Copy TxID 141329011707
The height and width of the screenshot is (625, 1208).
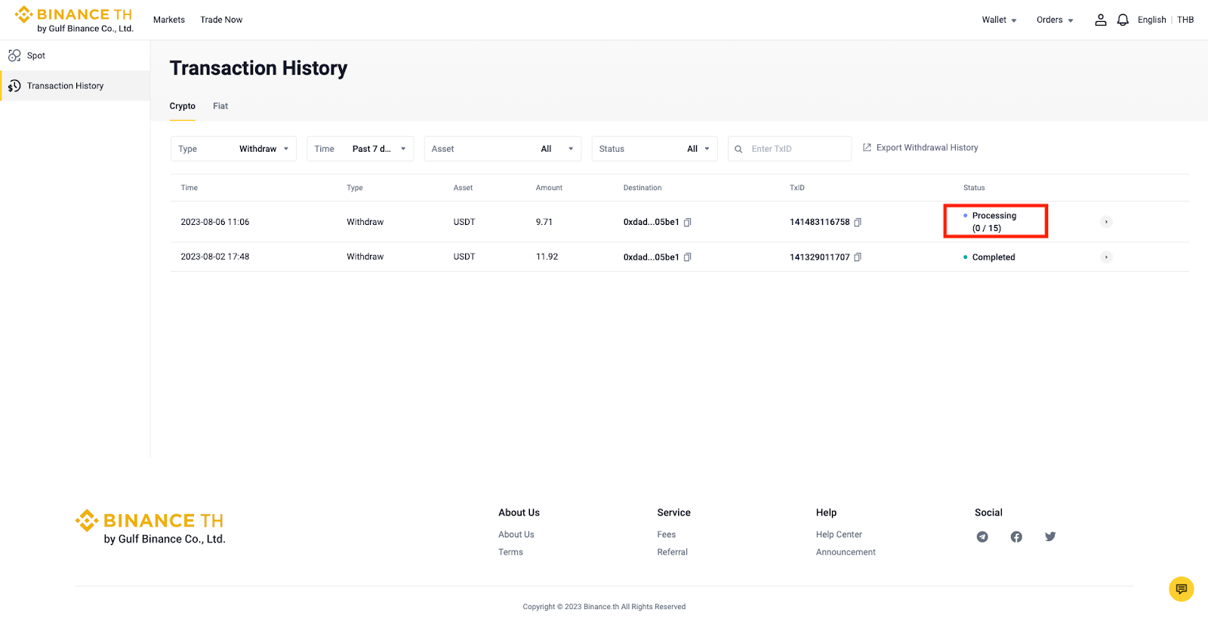pyautogui.click(x=858, y=257)
